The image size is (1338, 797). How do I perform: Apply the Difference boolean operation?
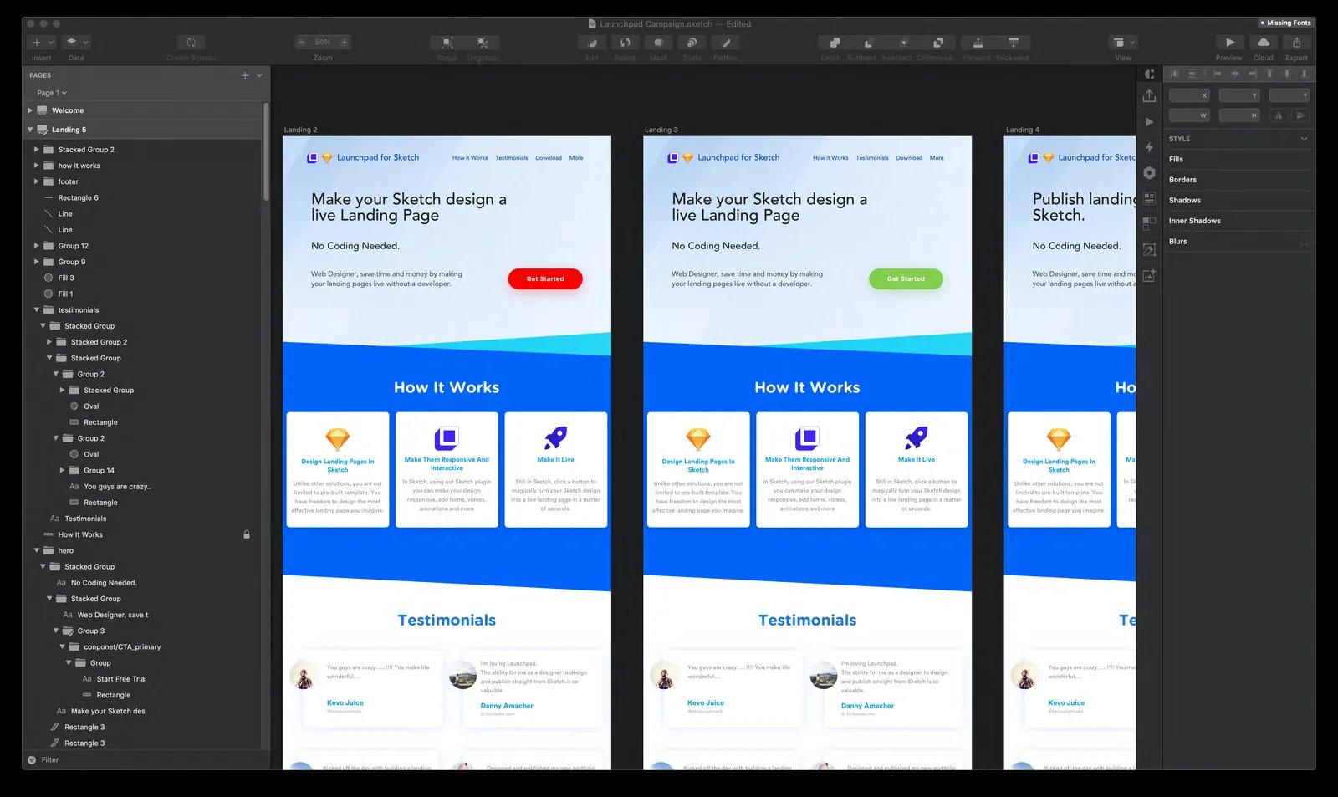point(938,42)
